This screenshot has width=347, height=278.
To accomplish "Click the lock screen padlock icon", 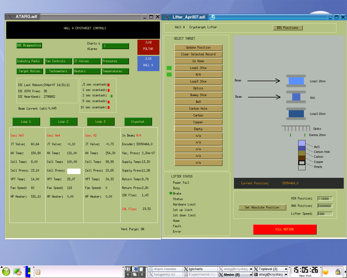I will coord(338,271).
